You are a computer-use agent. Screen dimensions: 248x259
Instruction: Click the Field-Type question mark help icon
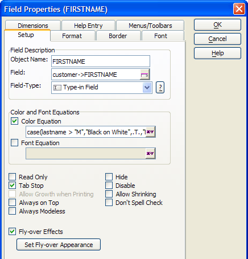click(x=160, y=88)
